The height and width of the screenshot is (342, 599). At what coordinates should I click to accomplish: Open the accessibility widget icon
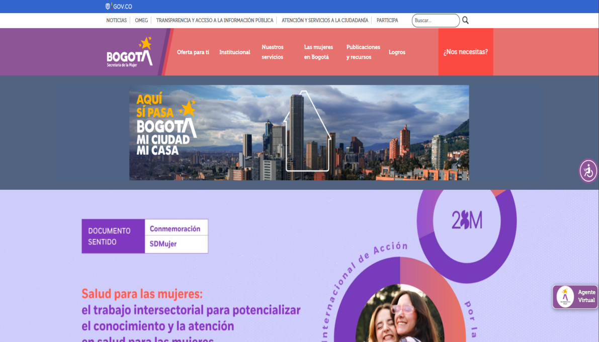point(588,171)
